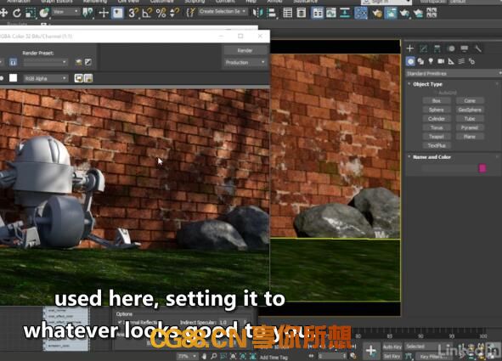The height and width of the screenshot is (361, 502).
Task: Switch to the Hierarchy tab in command panel
Action: [x=437, y=48]
